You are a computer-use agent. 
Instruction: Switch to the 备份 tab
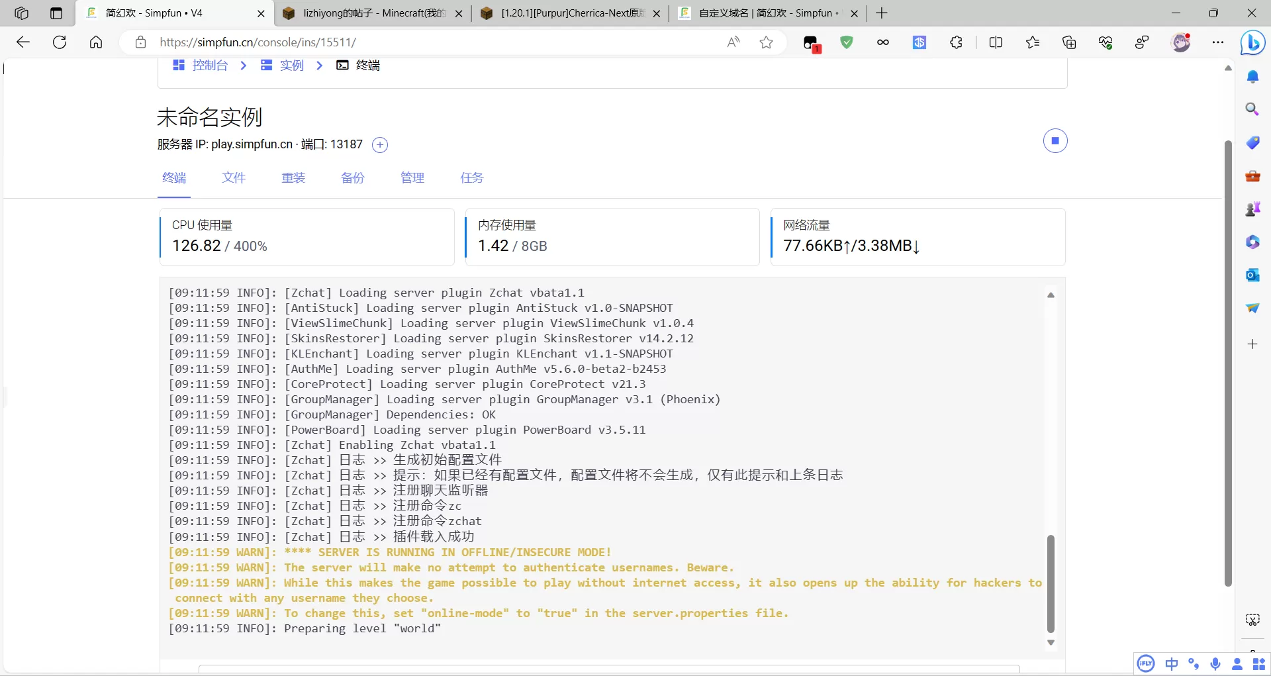352,177
